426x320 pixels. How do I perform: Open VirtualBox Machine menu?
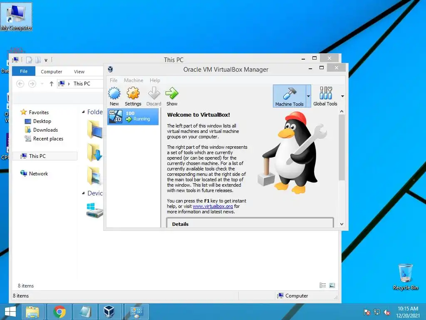(x=134, y=80)
